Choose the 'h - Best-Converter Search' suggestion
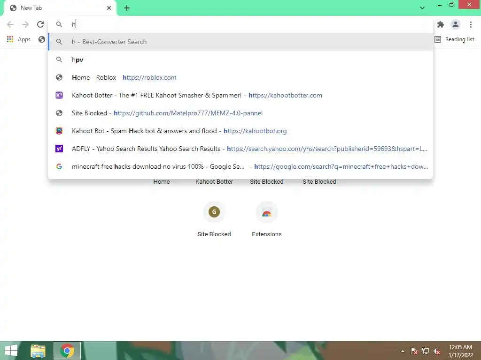 (x=240, y=42)
